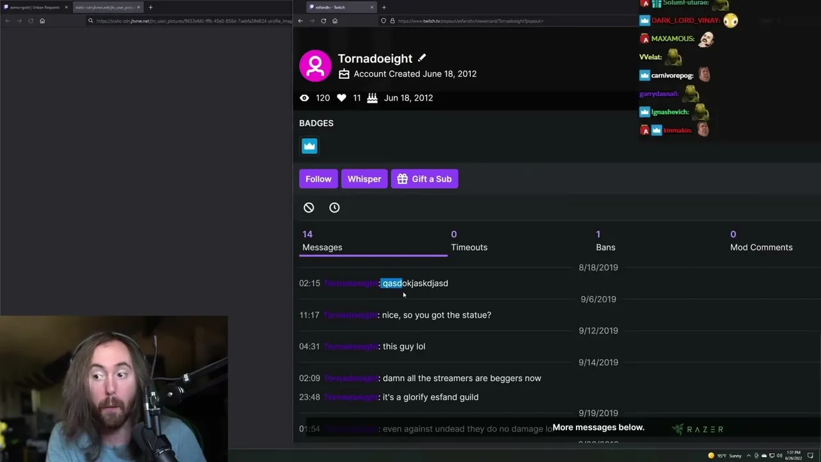
Task: Show hidden system tray icons
Action: 749,456
